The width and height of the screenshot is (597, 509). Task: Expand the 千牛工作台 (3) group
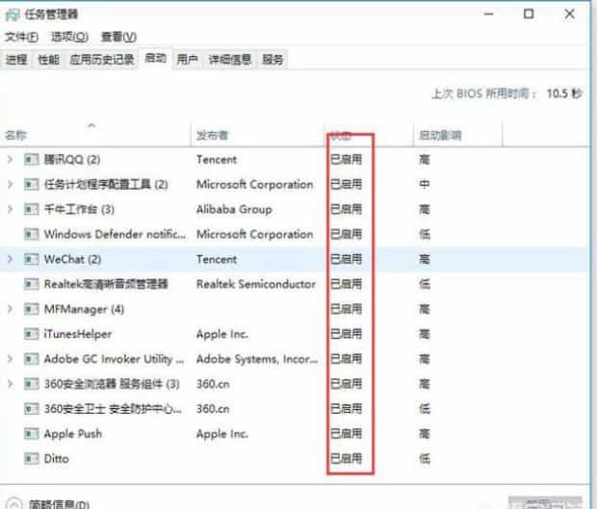(11, 209)
